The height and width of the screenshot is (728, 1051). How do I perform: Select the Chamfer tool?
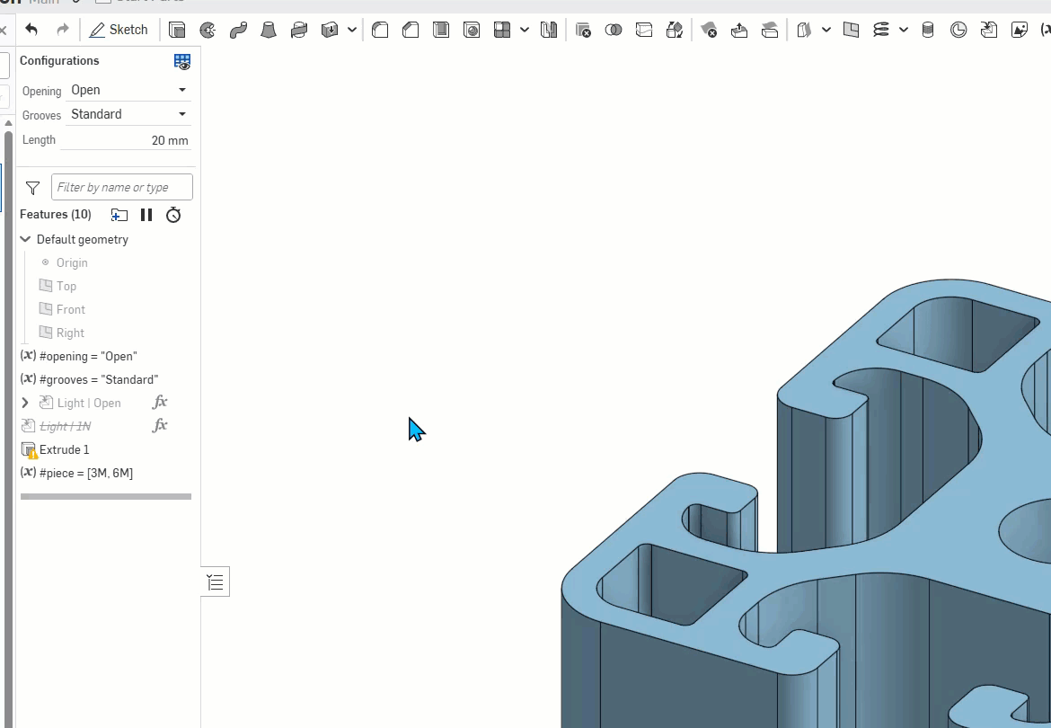click(x=411, y=30)
